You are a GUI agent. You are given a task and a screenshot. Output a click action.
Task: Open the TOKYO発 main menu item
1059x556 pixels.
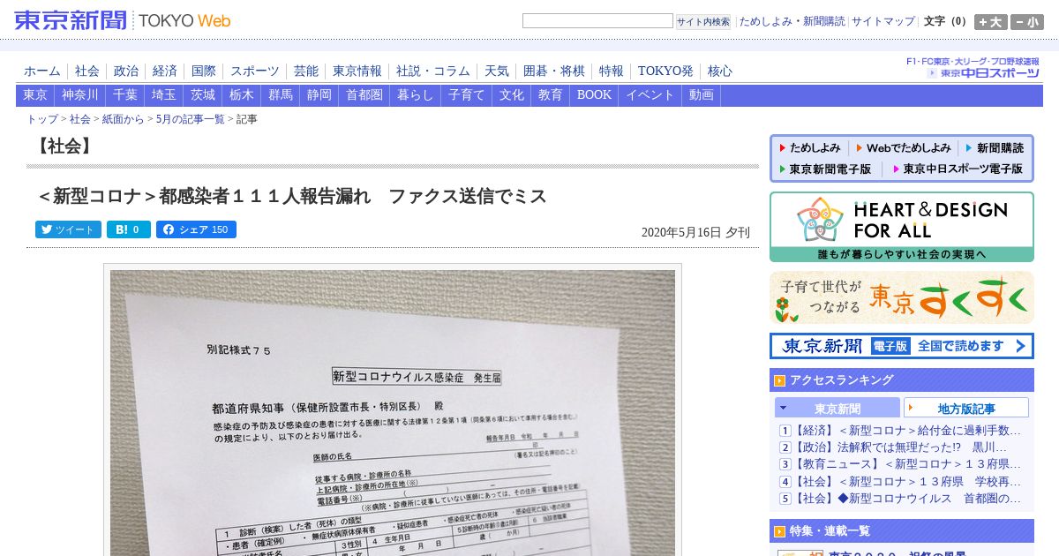tap(665, 71)
